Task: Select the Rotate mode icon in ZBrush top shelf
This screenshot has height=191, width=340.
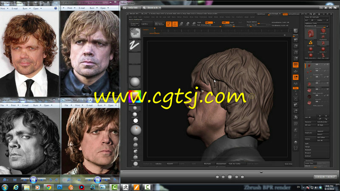Action: 194,24
